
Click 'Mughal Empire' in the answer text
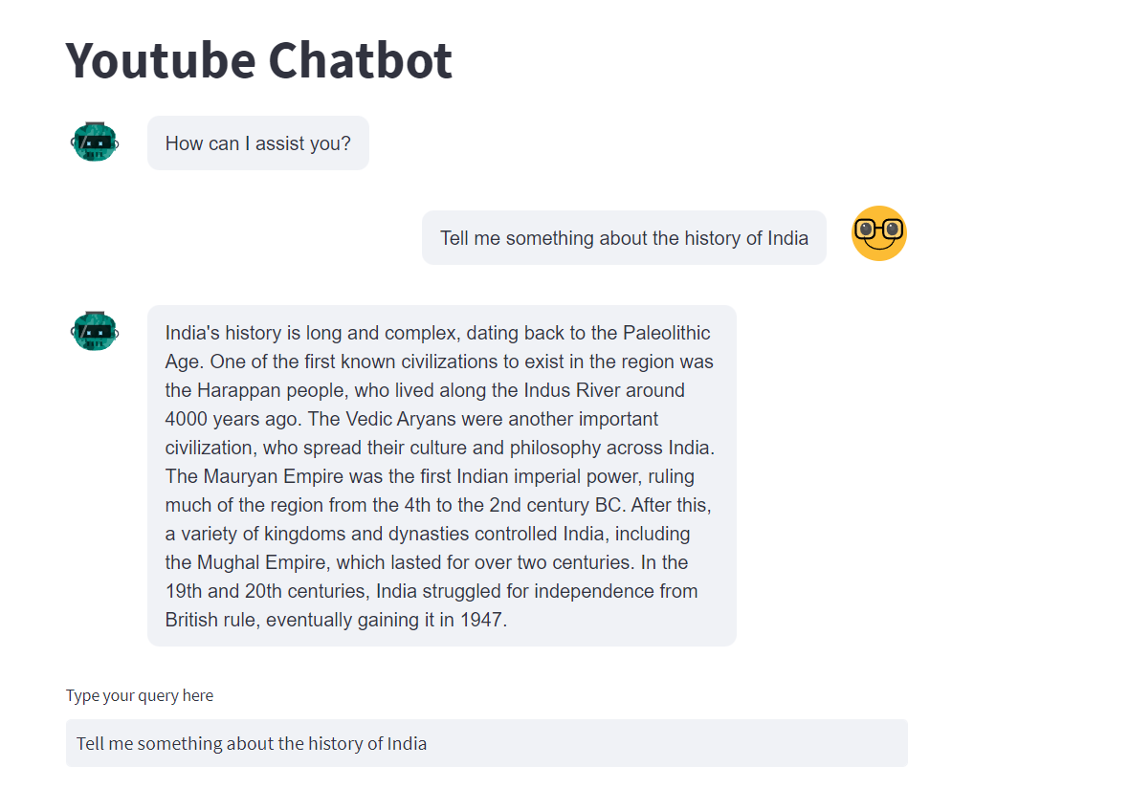coord(261,562)
